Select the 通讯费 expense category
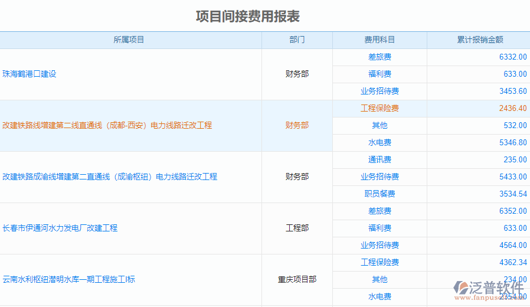Viewport: 530px width, 307px height. click(x=379, y=160)
